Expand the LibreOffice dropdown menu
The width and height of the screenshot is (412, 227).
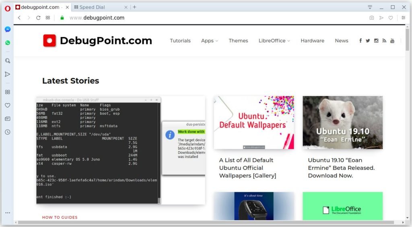pos(274,41)
